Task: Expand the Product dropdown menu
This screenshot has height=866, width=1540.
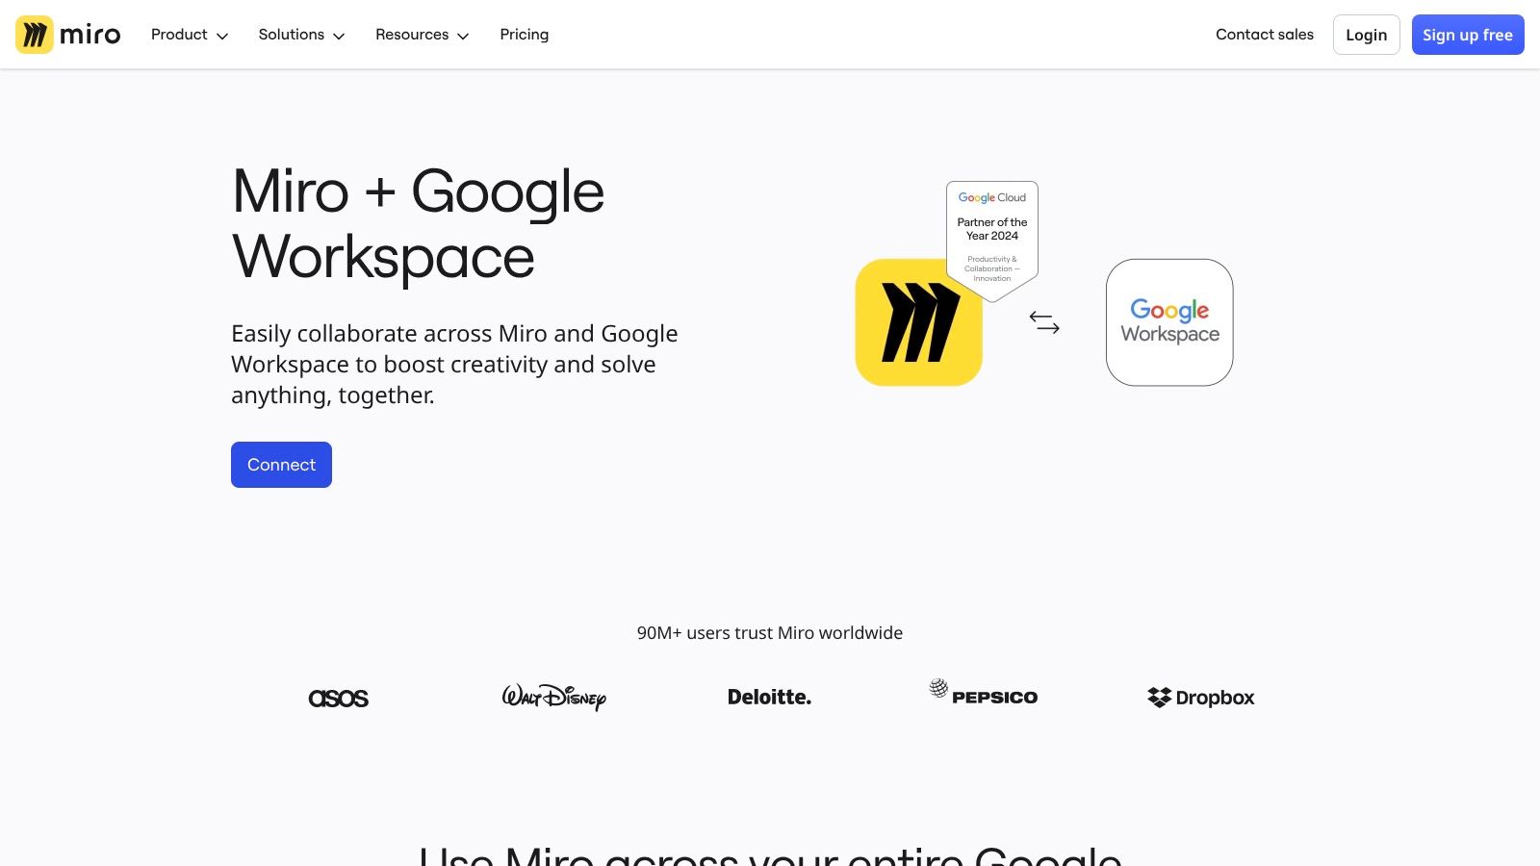Action: click(189, 35)
